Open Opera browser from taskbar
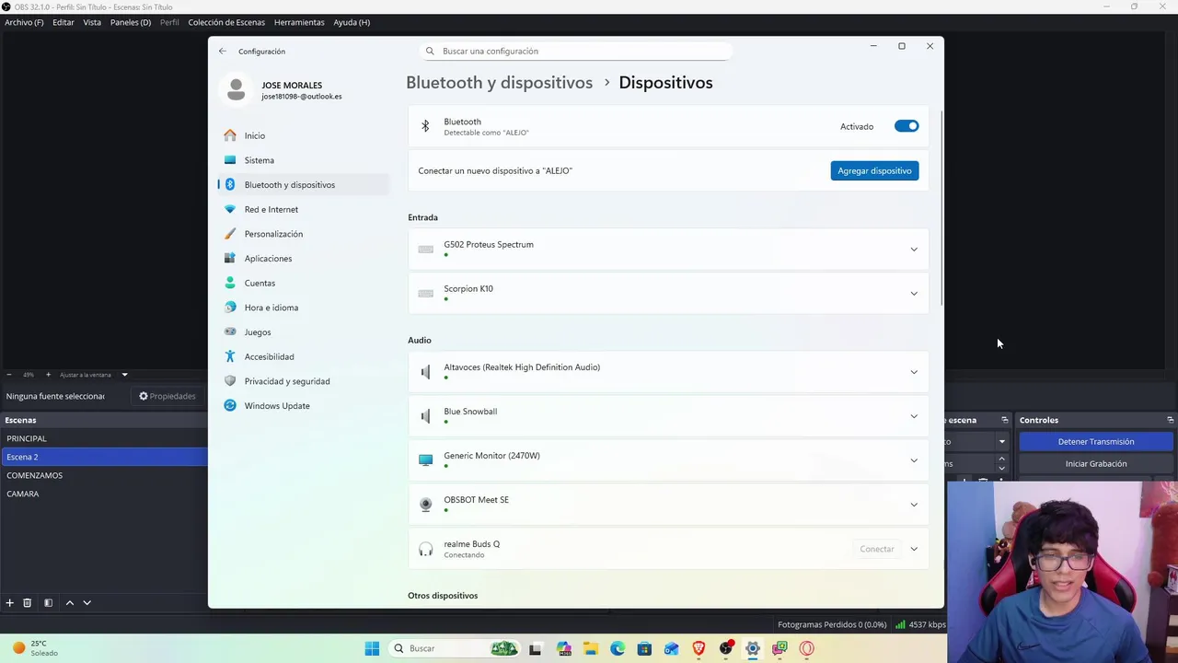 807,648
